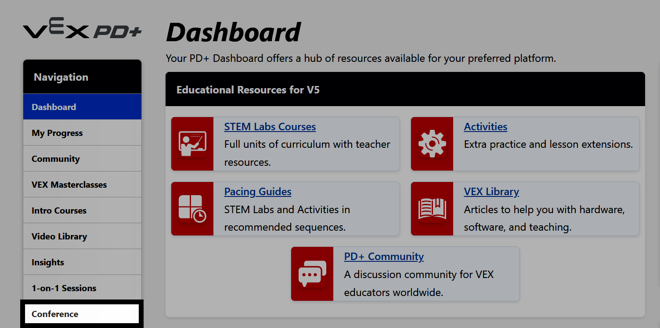This screenshot has height=328, width=660.
Task: Click the PD+ Community chat bubbles icon
Action: pyautogui.click(x=312, y=274)
